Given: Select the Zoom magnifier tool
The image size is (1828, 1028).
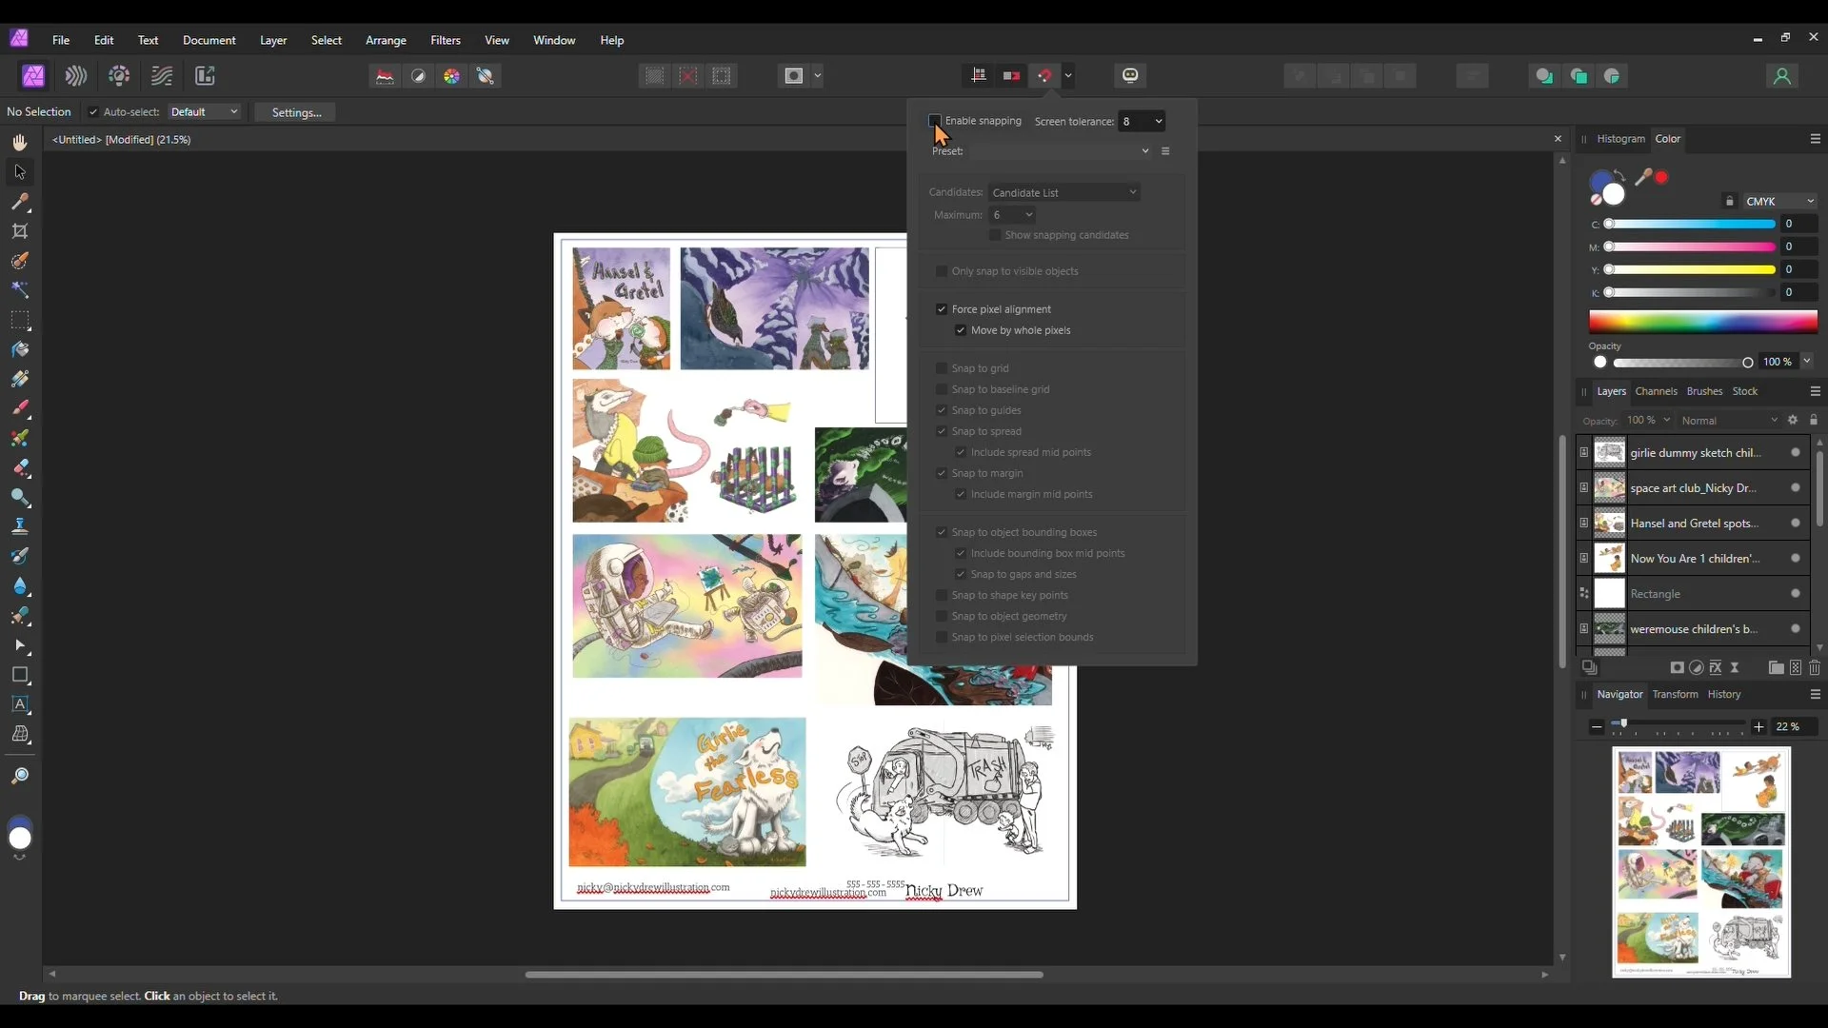Looking at the screenshot, I should (x=20, y=777).
